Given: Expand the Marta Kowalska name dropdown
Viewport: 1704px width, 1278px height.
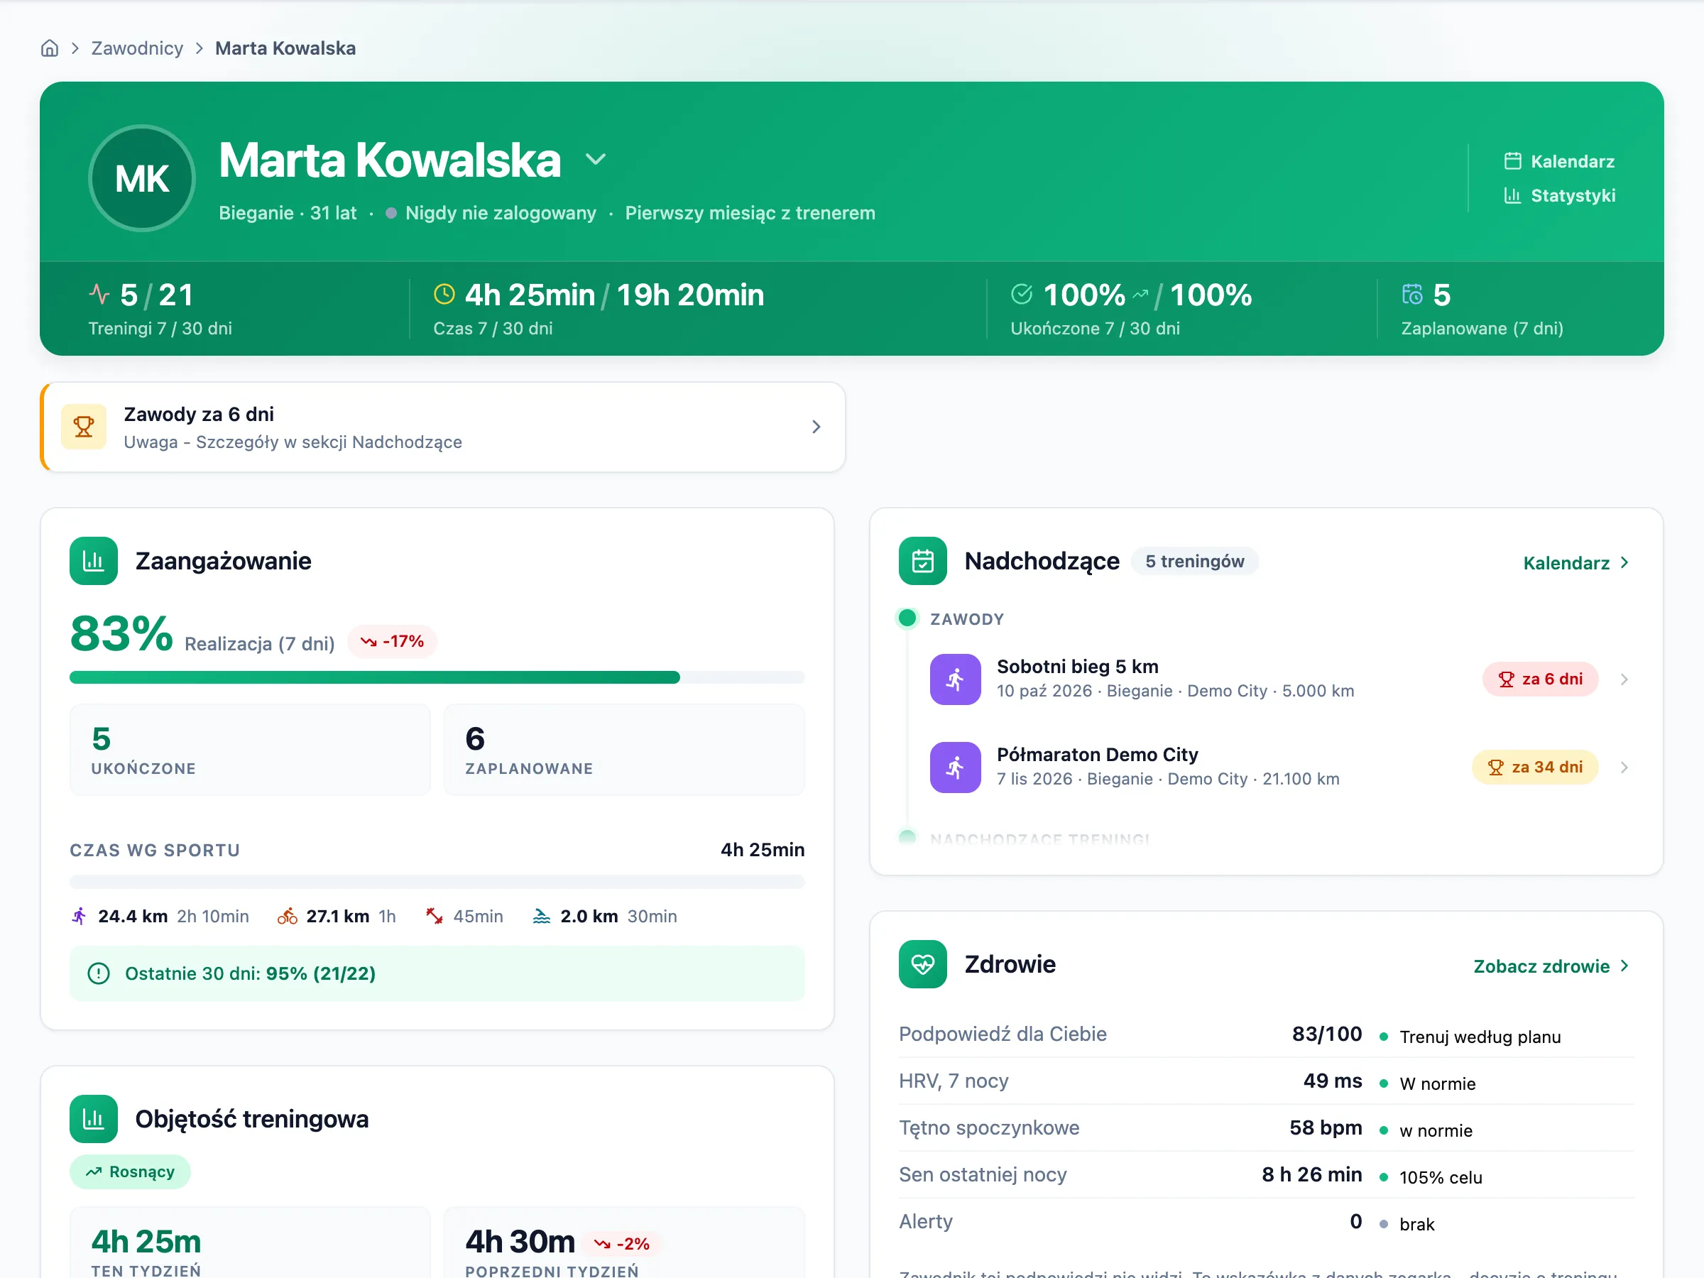Looking at the screenshot, I should [x=596, y=160].
